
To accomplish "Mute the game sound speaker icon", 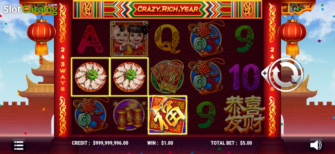I will [316, 145].
